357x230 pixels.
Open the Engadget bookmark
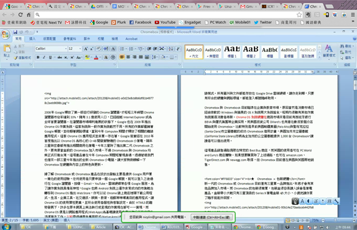click(190, 22)
